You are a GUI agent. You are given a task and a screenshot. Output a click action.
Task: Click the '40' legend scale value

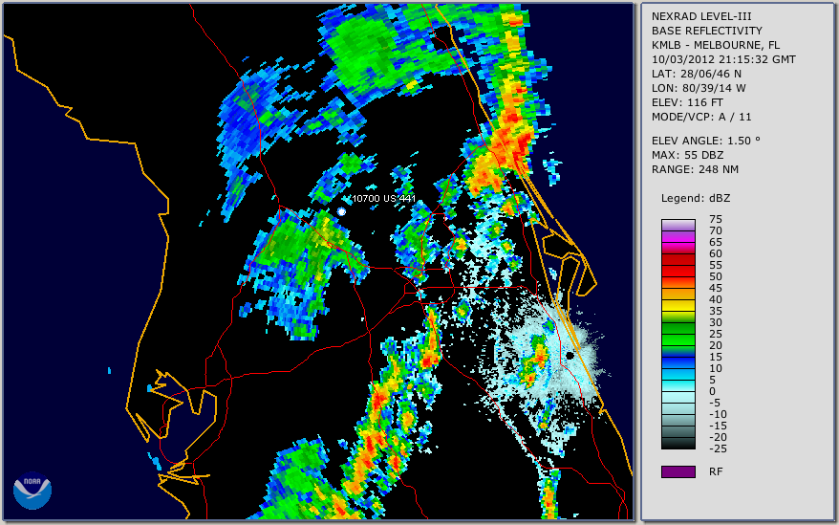(x=716, y=299)
